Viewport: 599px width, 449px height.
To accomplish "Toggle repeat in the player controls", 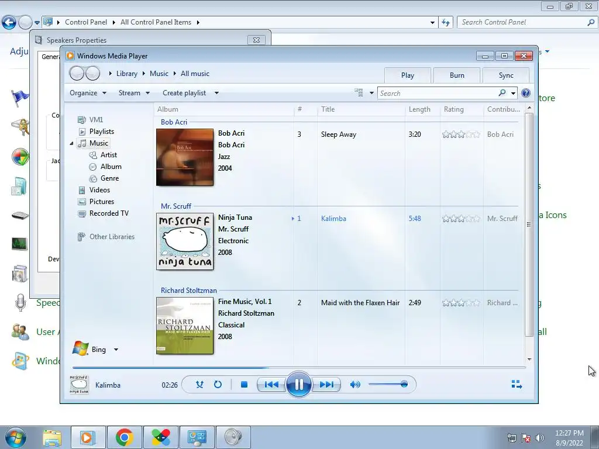I will pyautogui.click(x=218, y=385).
